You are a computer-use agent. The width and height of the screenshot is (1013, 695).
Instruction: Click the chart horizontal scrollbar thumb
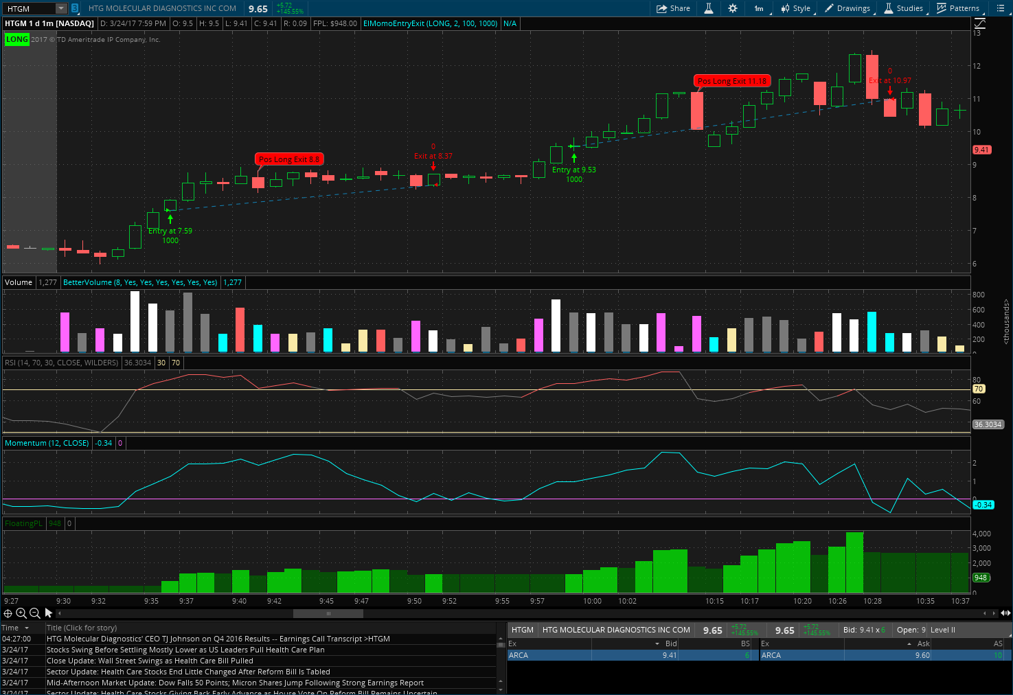pyautogui.click(x=328, y=613)
